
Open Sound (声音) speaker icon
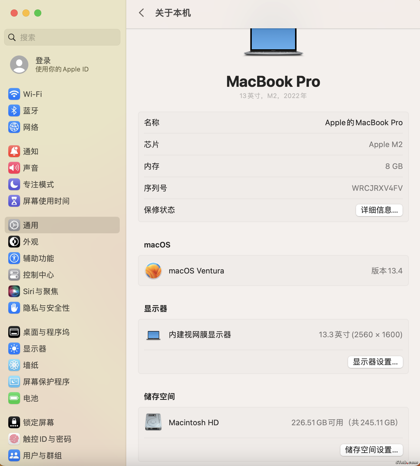14,168
